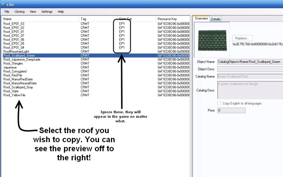This screenshot has height=177, width=283.
Task: Click the Object Name text field
Action: 250,62
